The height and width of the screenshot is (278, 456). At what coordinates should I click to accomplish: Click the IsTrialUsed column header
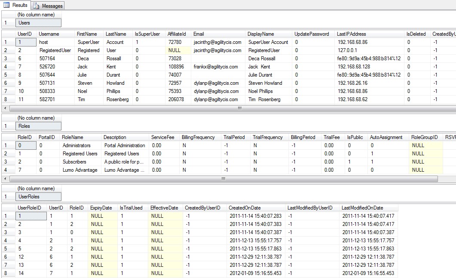[133, 208]
